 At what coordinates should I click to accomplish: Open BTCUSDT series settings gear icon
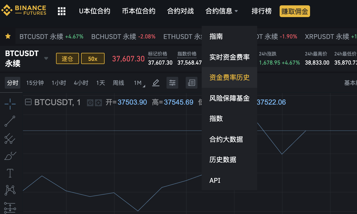98,103
